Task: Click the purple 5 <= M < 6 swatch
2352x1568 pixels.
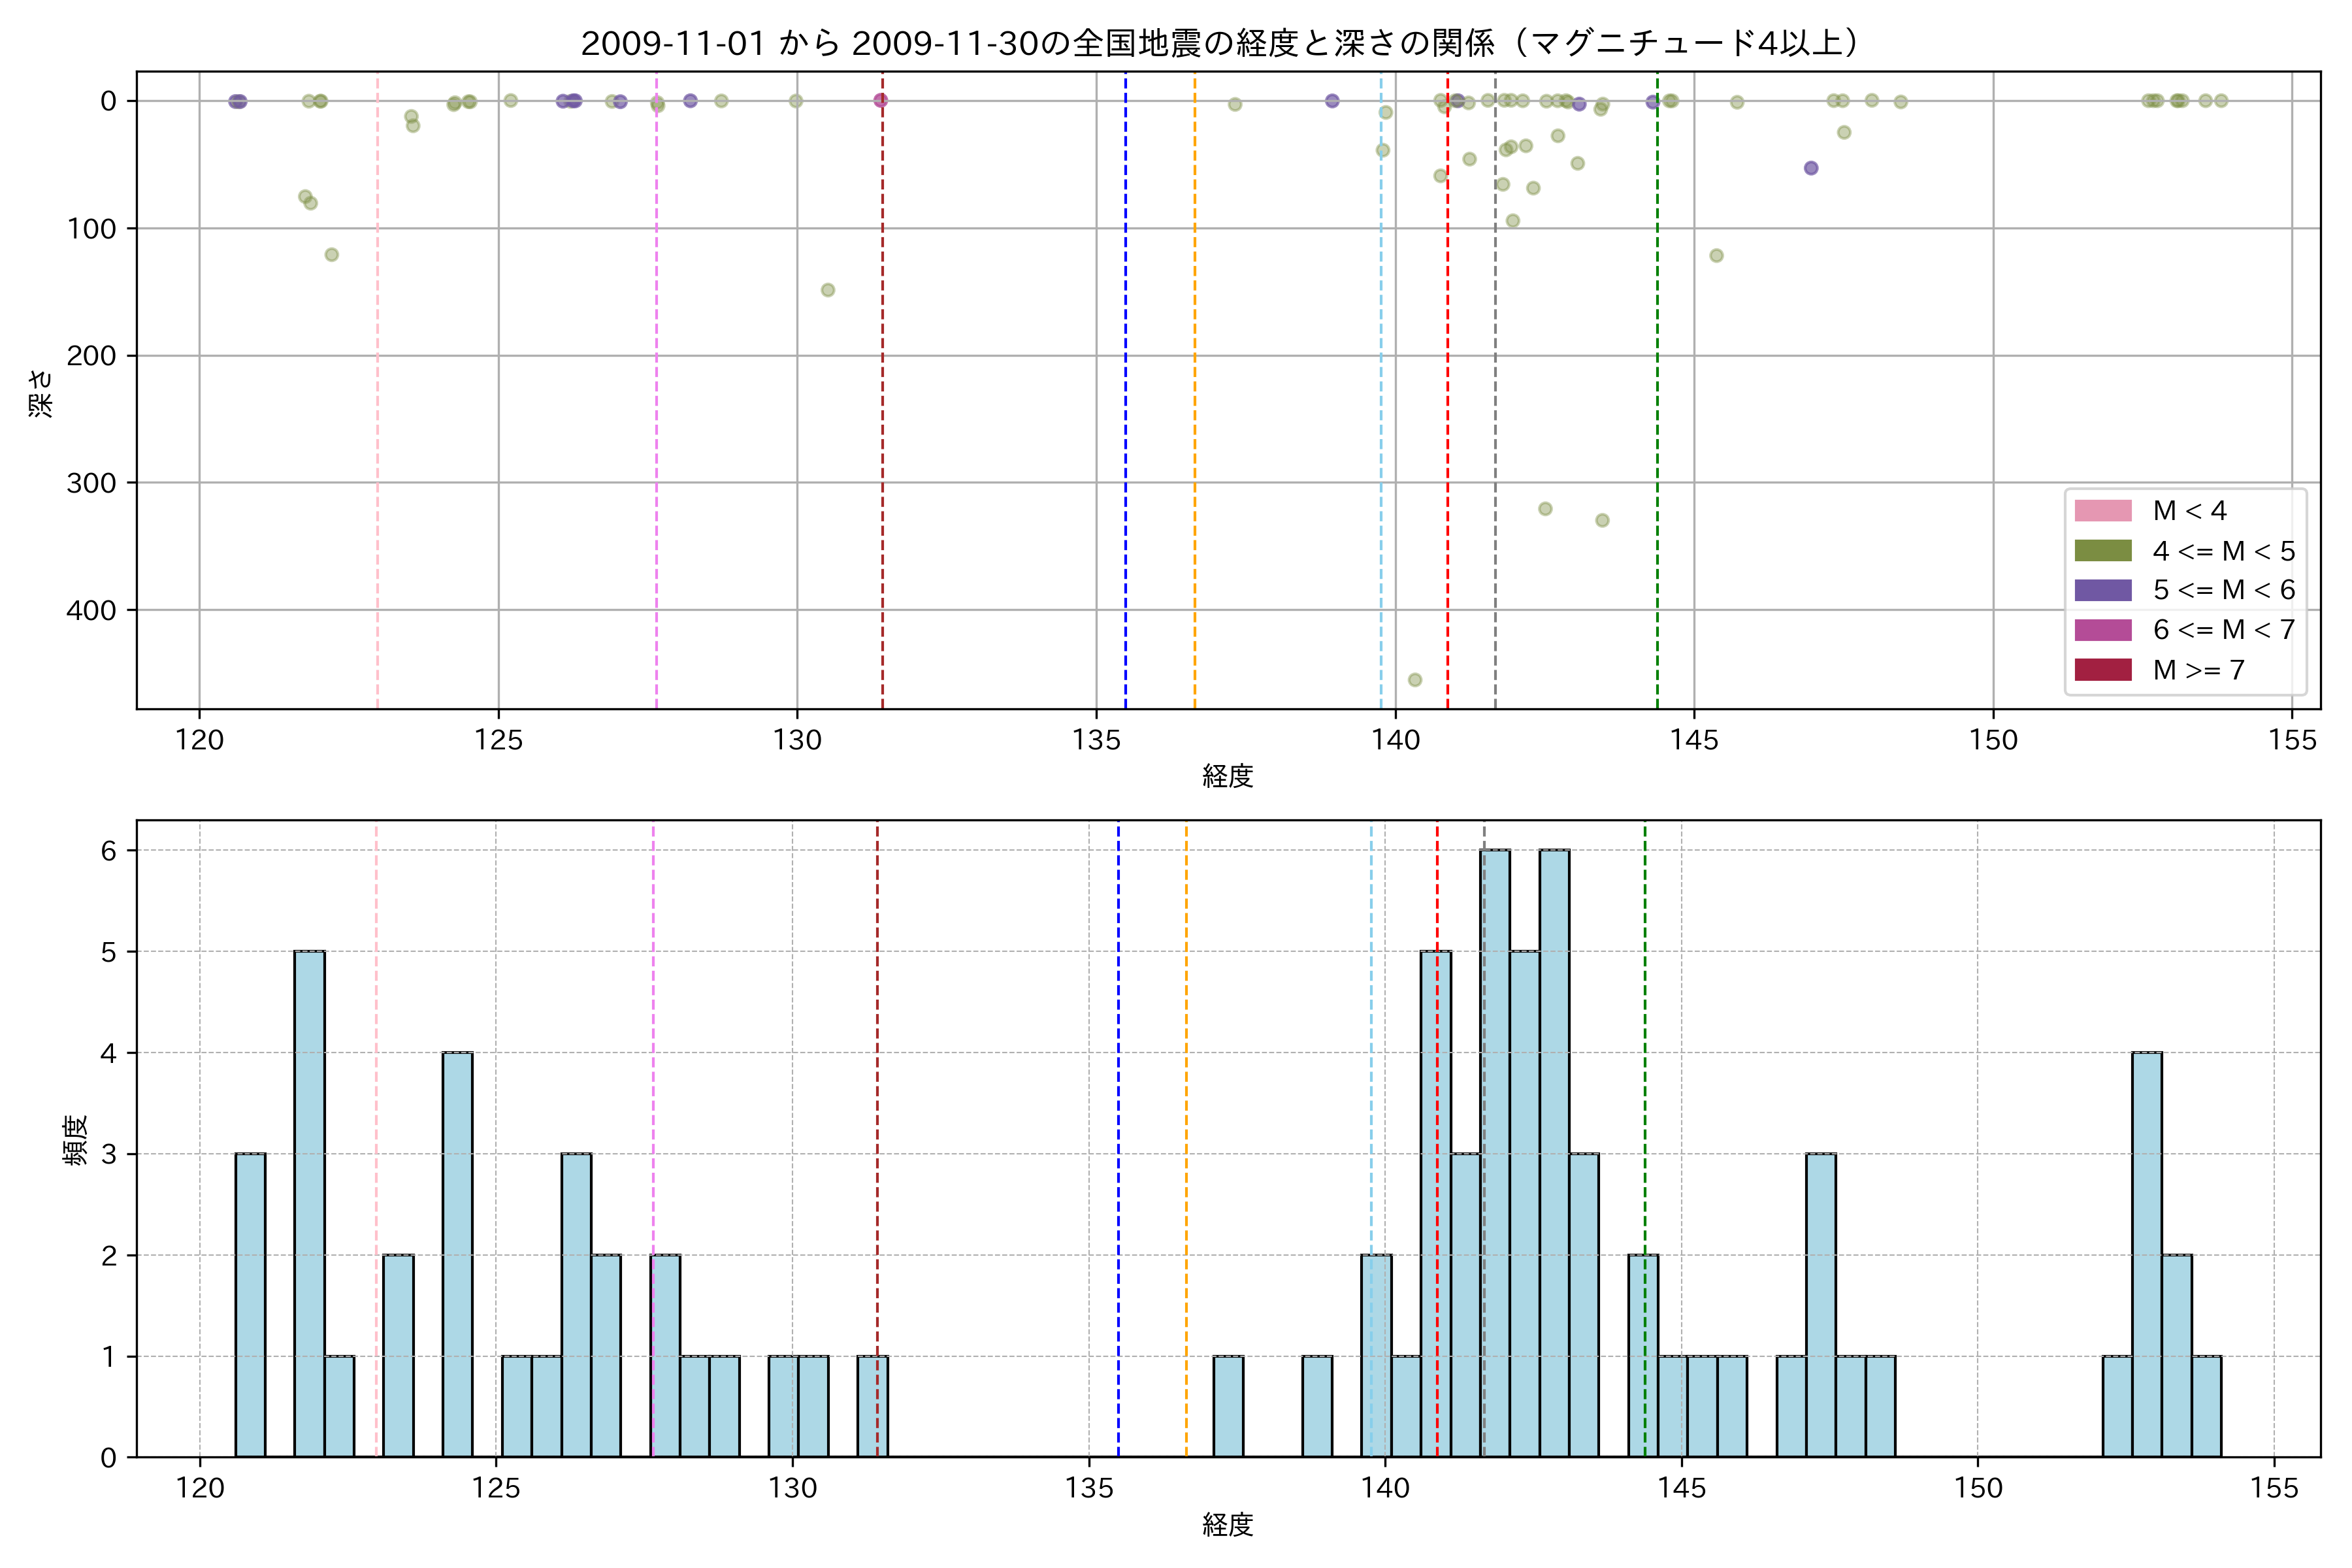Action: coord(2103,590)
